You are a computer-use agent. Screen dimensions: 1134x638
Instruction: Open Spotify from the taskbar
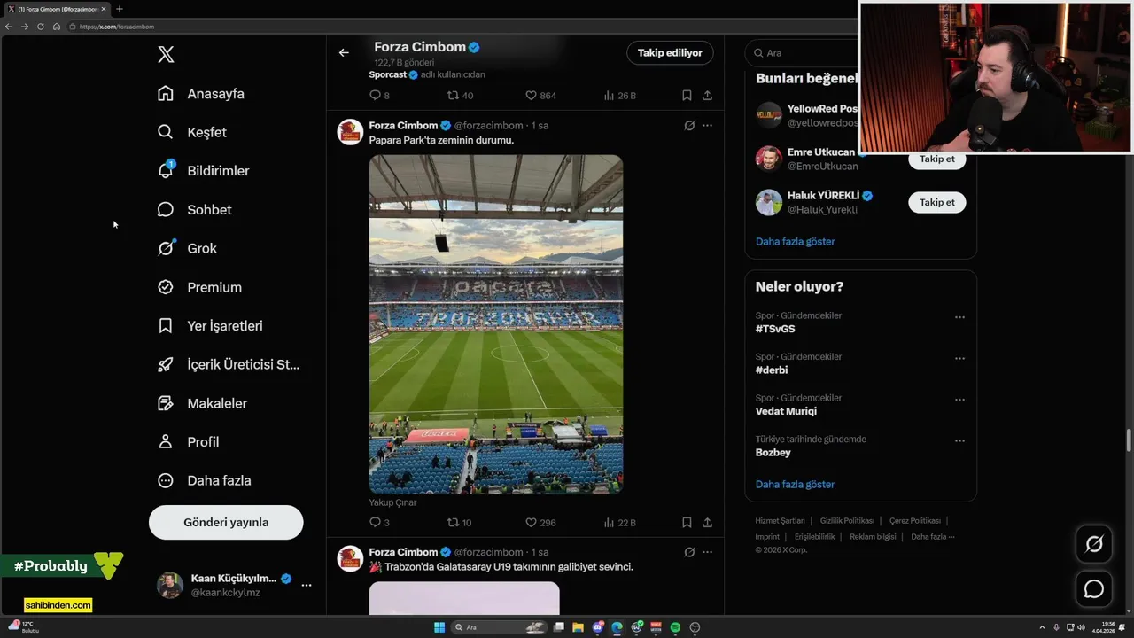(675, 627)
